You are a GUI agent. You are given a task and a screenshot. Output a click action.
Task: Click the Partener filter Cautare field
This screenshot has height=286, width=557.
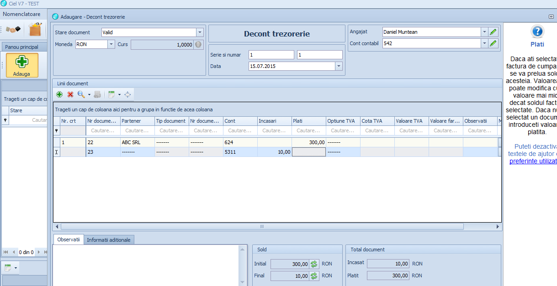pos(137,130)
